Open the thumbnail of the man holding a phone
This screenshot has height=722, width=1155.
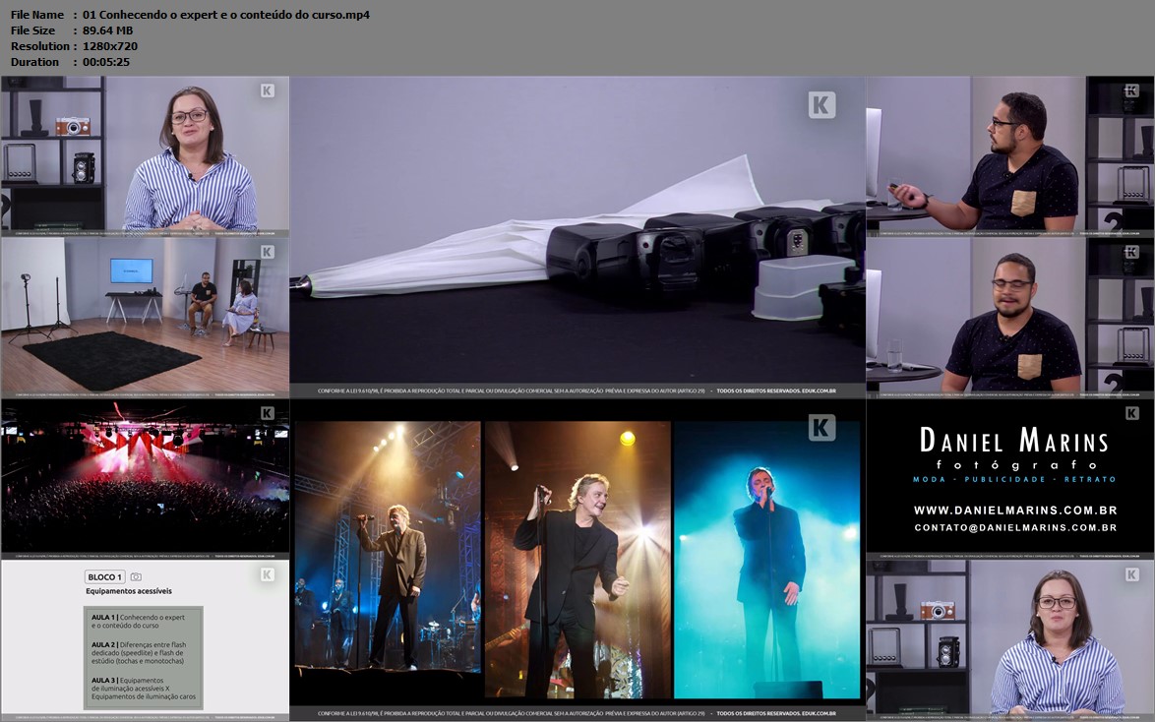1010,155
